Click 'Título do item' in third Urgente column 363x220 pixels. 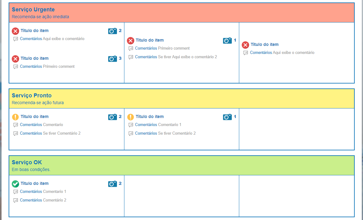[264, 44]
